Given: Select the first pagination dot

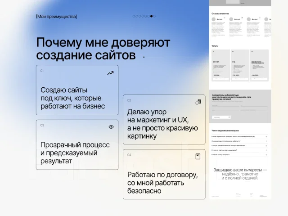Looking at the screenshot, I should [134, 16].
